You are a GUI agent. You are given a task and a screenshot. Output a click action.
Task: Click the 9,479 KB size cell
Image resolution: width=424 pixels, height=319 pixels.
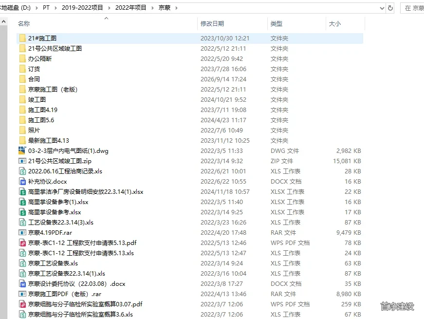tap(349, 233)
